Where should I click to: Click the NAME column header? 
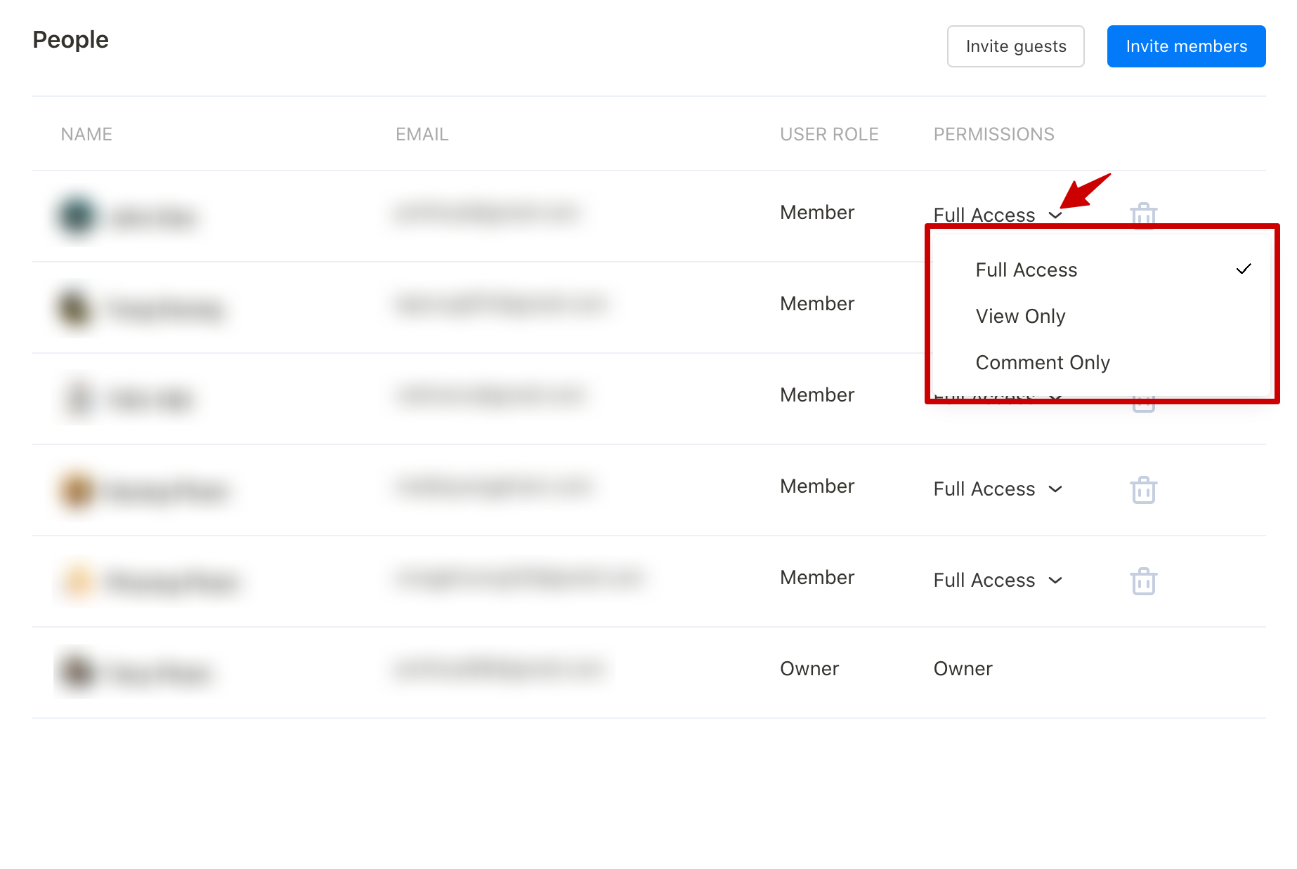click(86, 134)
